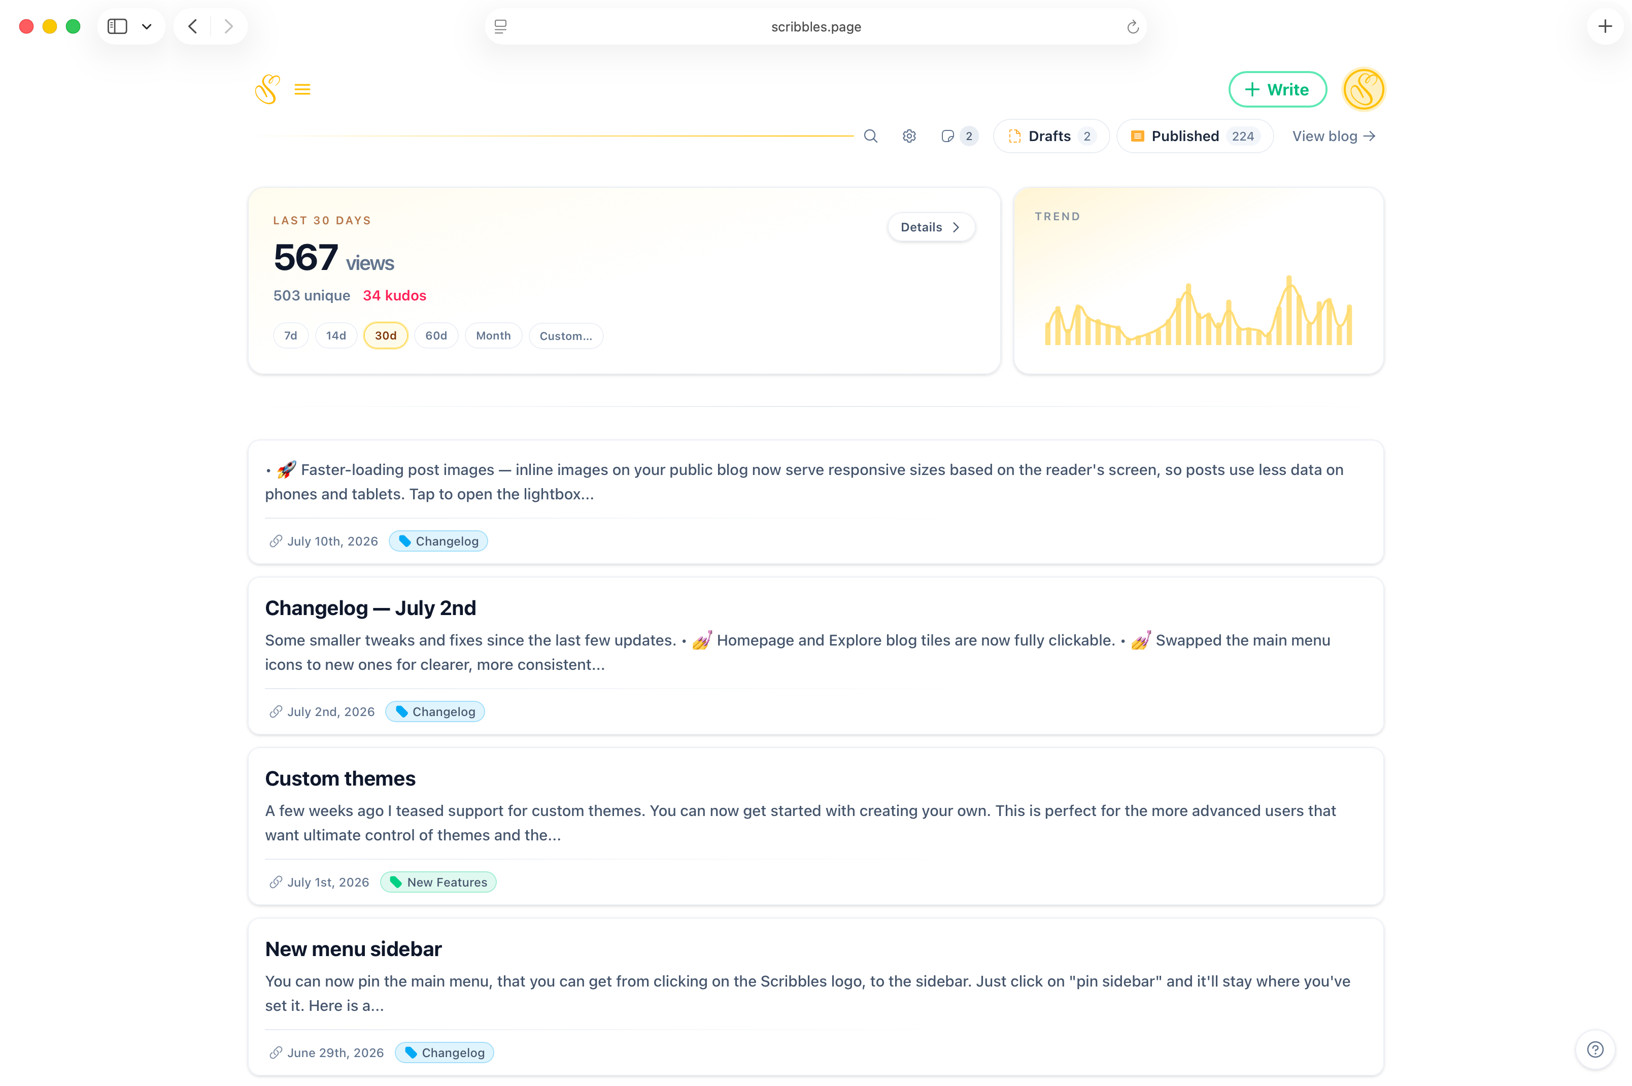
Task: Click the New Features tag
Action: coord(438,881)
